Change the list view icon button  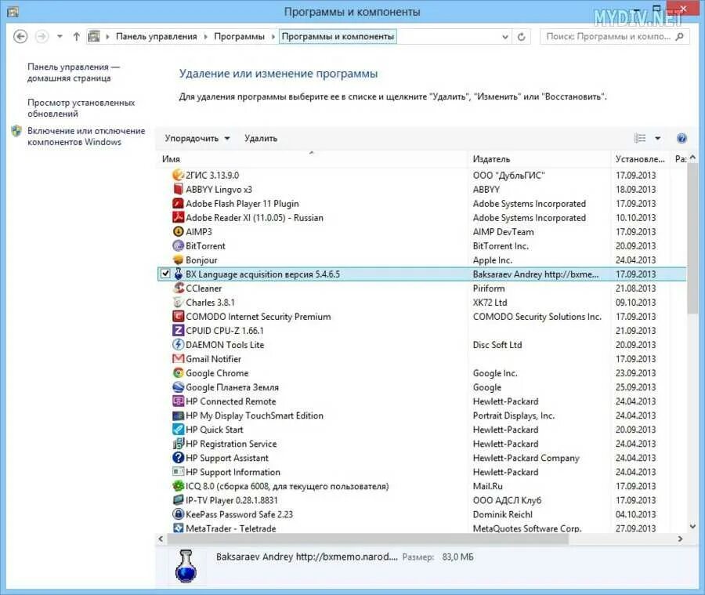point(640,138)
